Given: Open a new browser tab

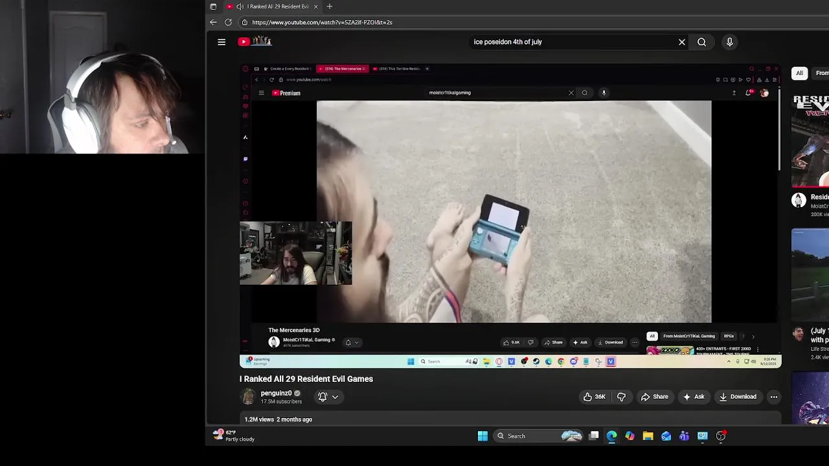Looking at the screenshot, I should 329,6.
